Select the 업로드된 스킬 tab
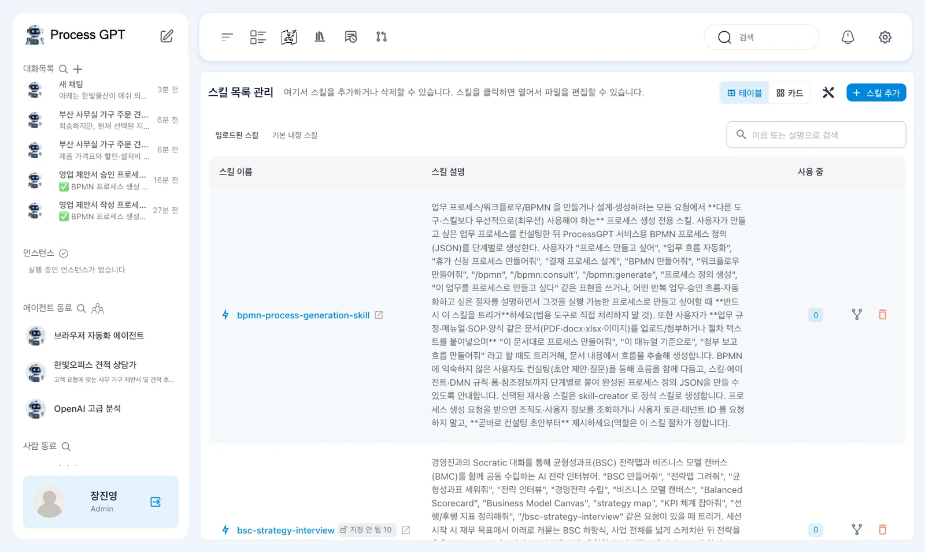925x552 pixels. pos(237,135)
